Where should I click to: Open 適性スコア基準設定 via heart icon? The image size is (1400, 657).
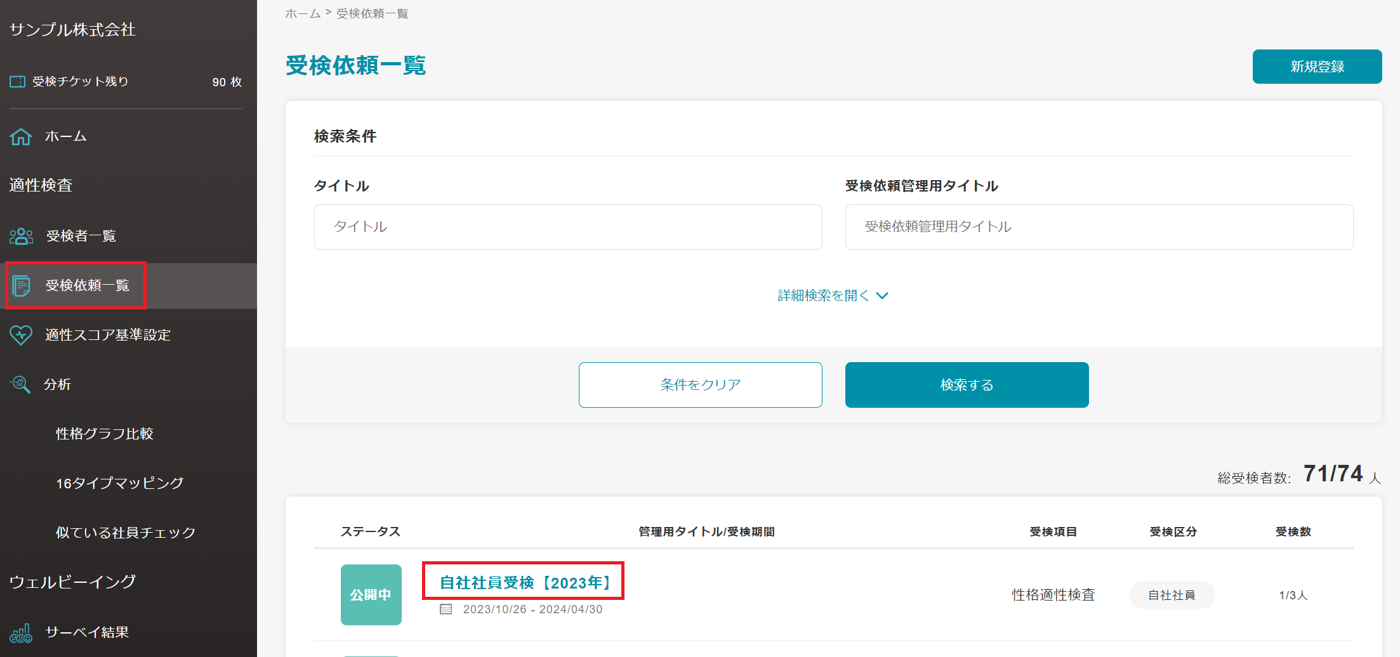[x=21, y=334]
